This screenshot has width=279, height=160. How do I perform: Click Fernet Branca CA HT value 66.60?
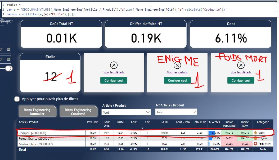click(164, 138)
